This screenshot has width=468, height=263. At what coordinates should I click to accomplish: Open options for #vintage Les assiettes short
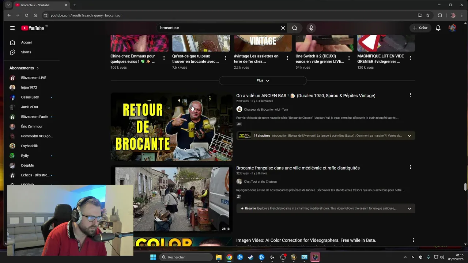click(x=287, y=58)
